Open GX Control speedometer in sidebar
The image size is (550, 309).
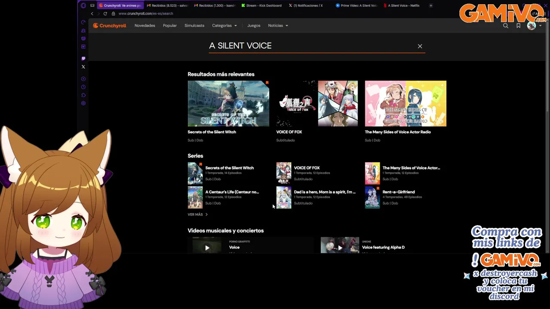click(83, 22)
